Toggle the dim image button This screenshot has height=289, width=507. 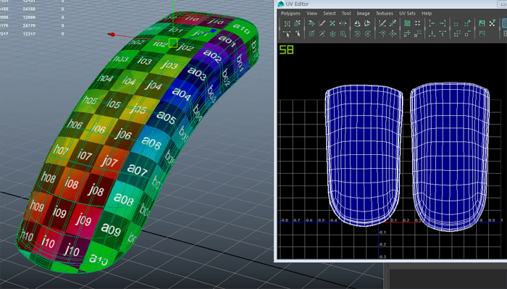pyautogui.click(x=482, y=33)
